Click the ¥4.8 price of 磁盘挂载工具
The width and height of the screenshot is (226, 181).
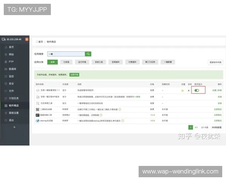(x=153, y=115)
